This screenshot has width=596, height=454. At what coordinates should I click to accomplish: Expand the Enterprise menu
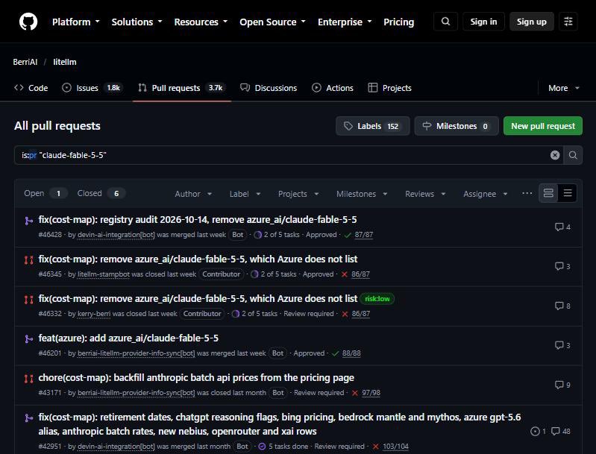click(x=345, y=22)
